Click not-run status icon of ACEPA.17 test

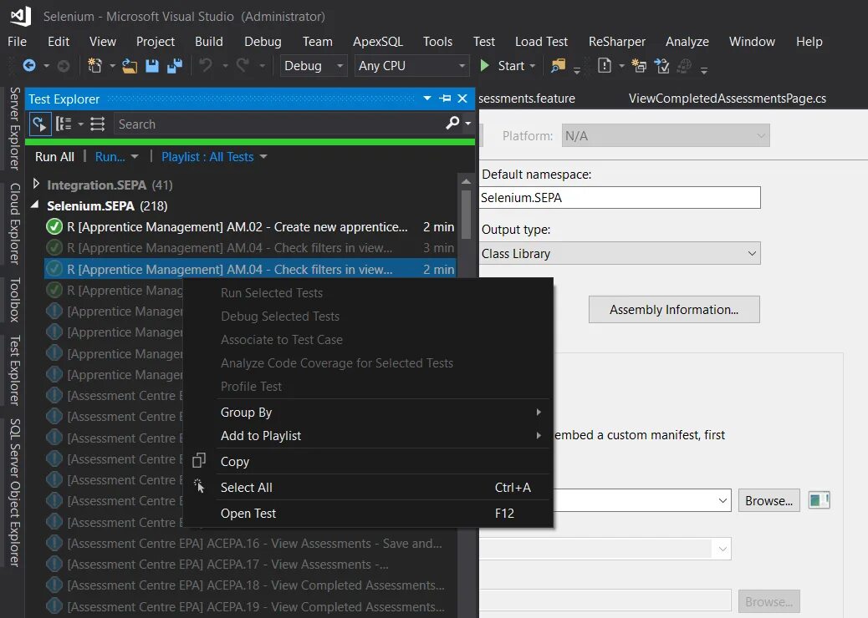coord(54,564)
